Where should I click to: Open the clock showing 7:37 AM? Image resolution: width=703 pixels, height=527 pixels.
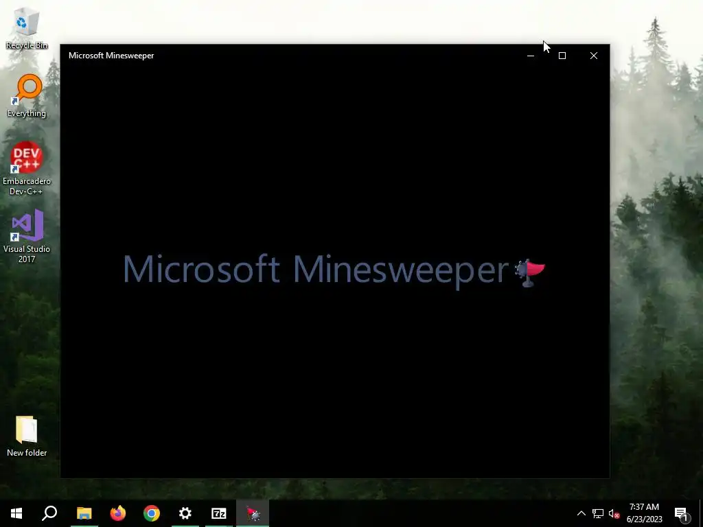(644, 513)
